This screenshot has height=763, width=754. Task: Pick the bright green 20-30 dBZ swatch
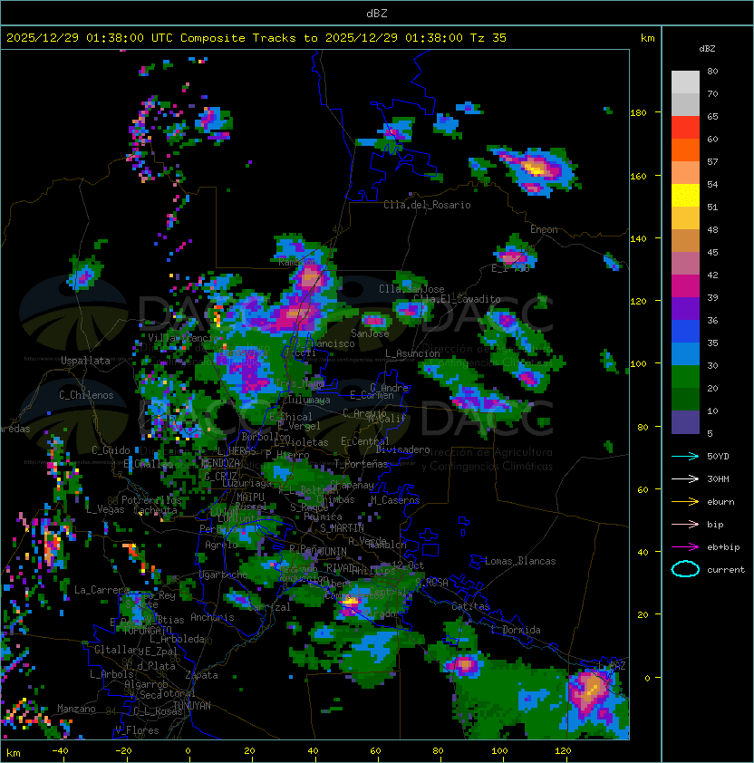pos(685,377)
